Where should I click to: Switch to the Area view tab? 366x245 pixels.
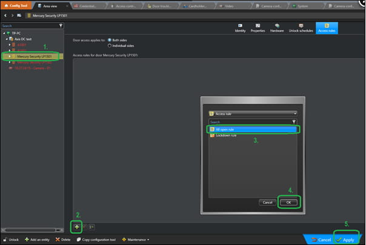pyautogui.click(x=50, y=6)
